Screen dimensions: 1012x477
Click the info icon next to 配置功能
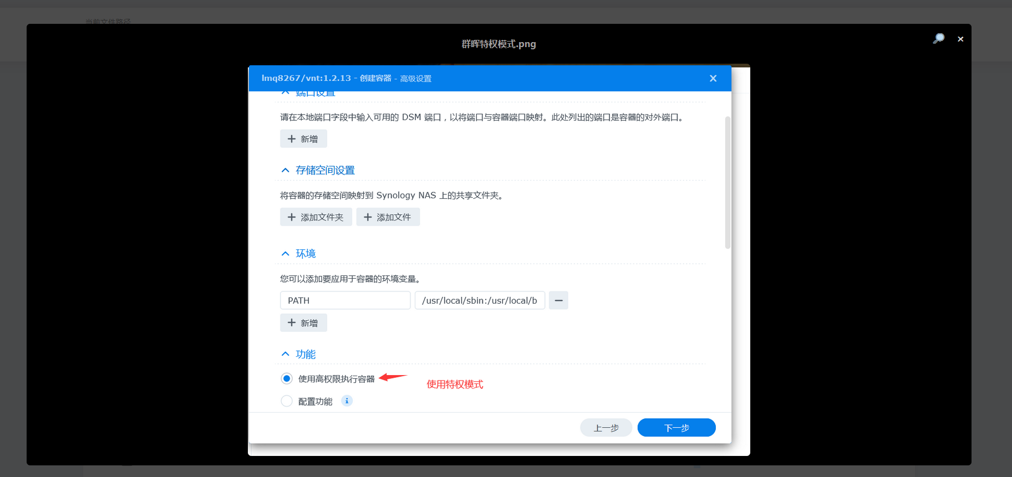click(347, 401)
